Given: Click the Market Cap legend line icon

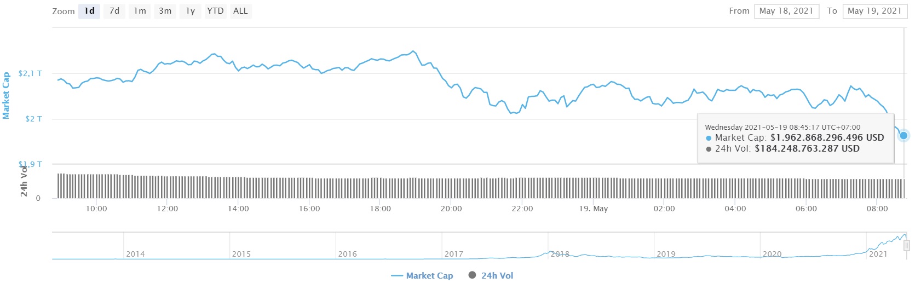Looking at the screenshot, I should click(397, 276).
